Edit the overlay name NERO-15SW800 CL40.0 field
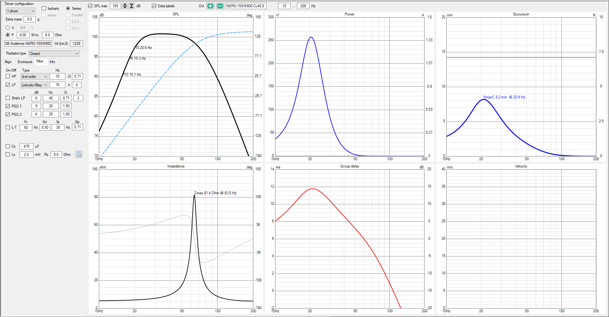This screenshot has width=609, height=317. (246, 6)
